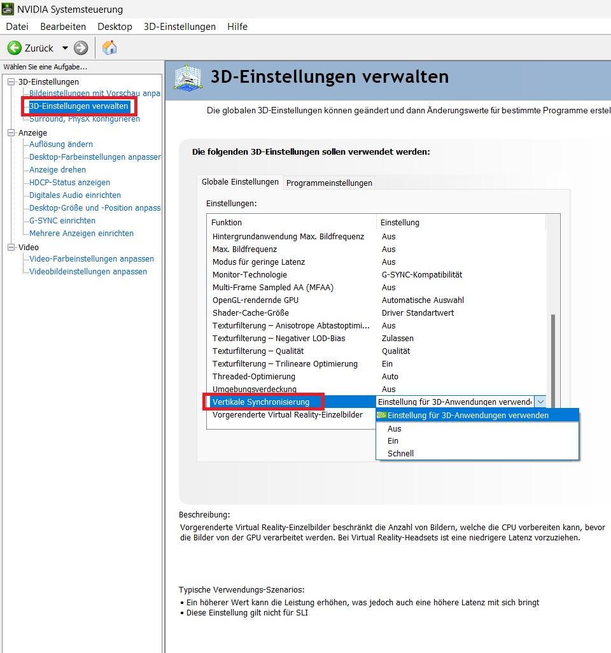This screenshot has height=653, width=611.
Task: Choose 'Schnell' in the V-Sync dropdown list
Action: [x=477, y=453]
